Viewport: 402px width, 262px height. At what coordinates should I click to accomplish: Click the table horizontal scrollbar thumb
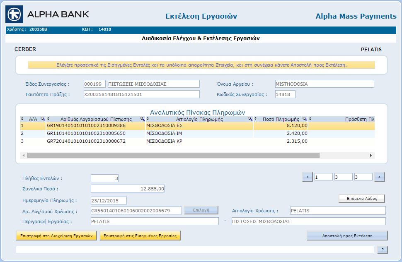tap(173, 156)
